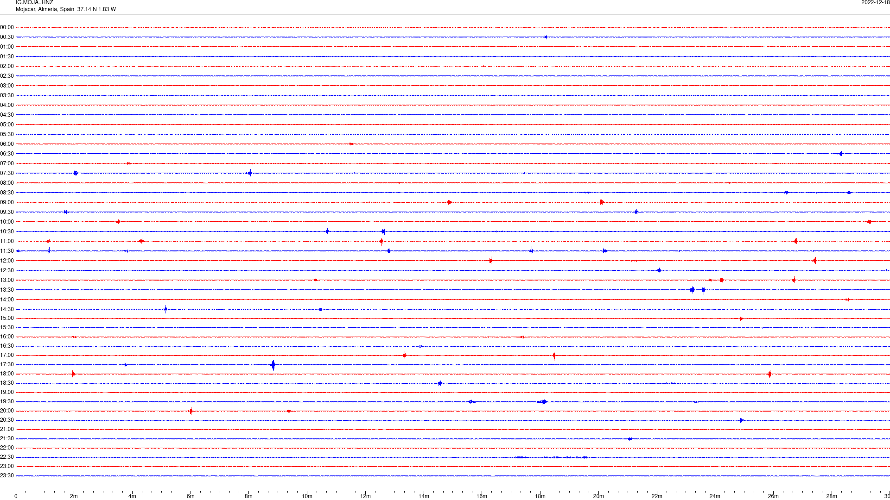
Task: Click the red event near 16m on 12:00 trace
Action: 490,261
